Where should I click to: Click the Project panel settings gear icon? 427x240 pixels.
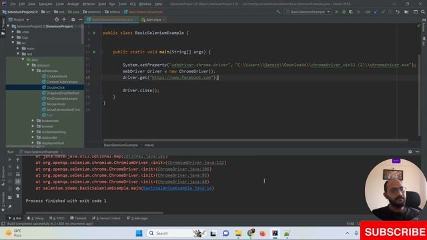click(73, 19)
